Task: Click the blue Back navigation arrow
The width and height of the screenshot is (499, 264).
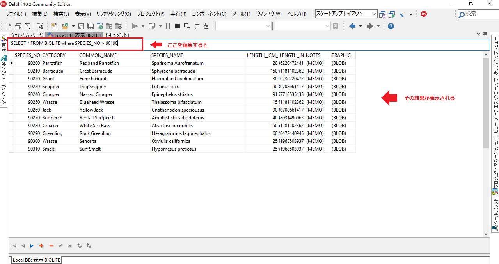Action: [352, 26]
